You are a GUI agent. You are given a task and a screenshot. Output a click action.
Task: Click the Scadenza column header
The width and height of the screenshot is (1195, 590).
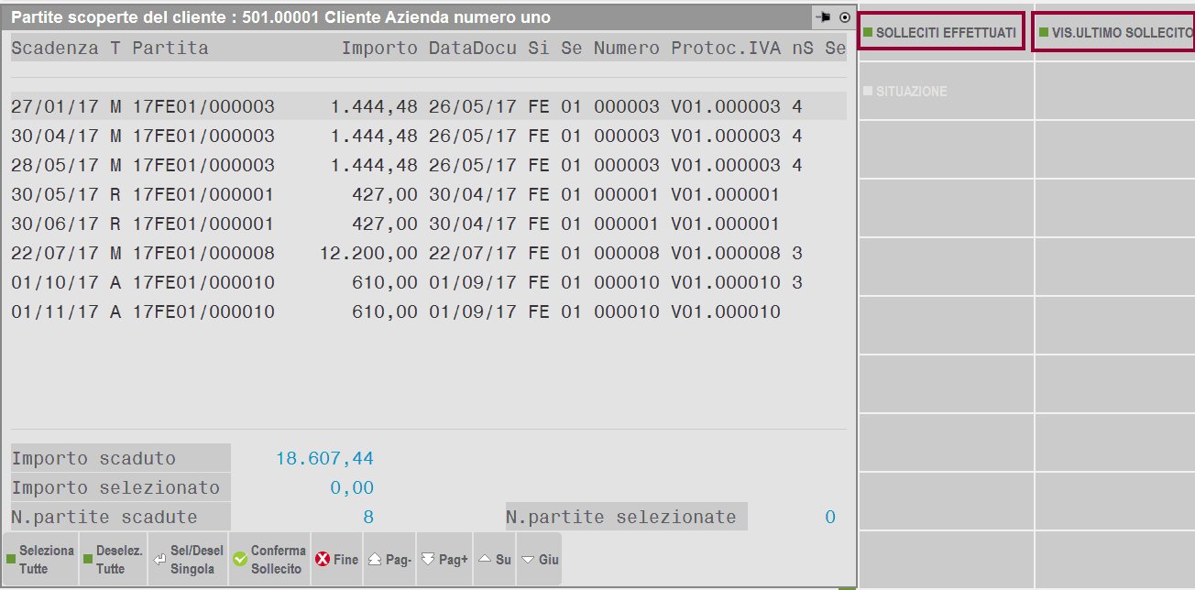point(54,48)
